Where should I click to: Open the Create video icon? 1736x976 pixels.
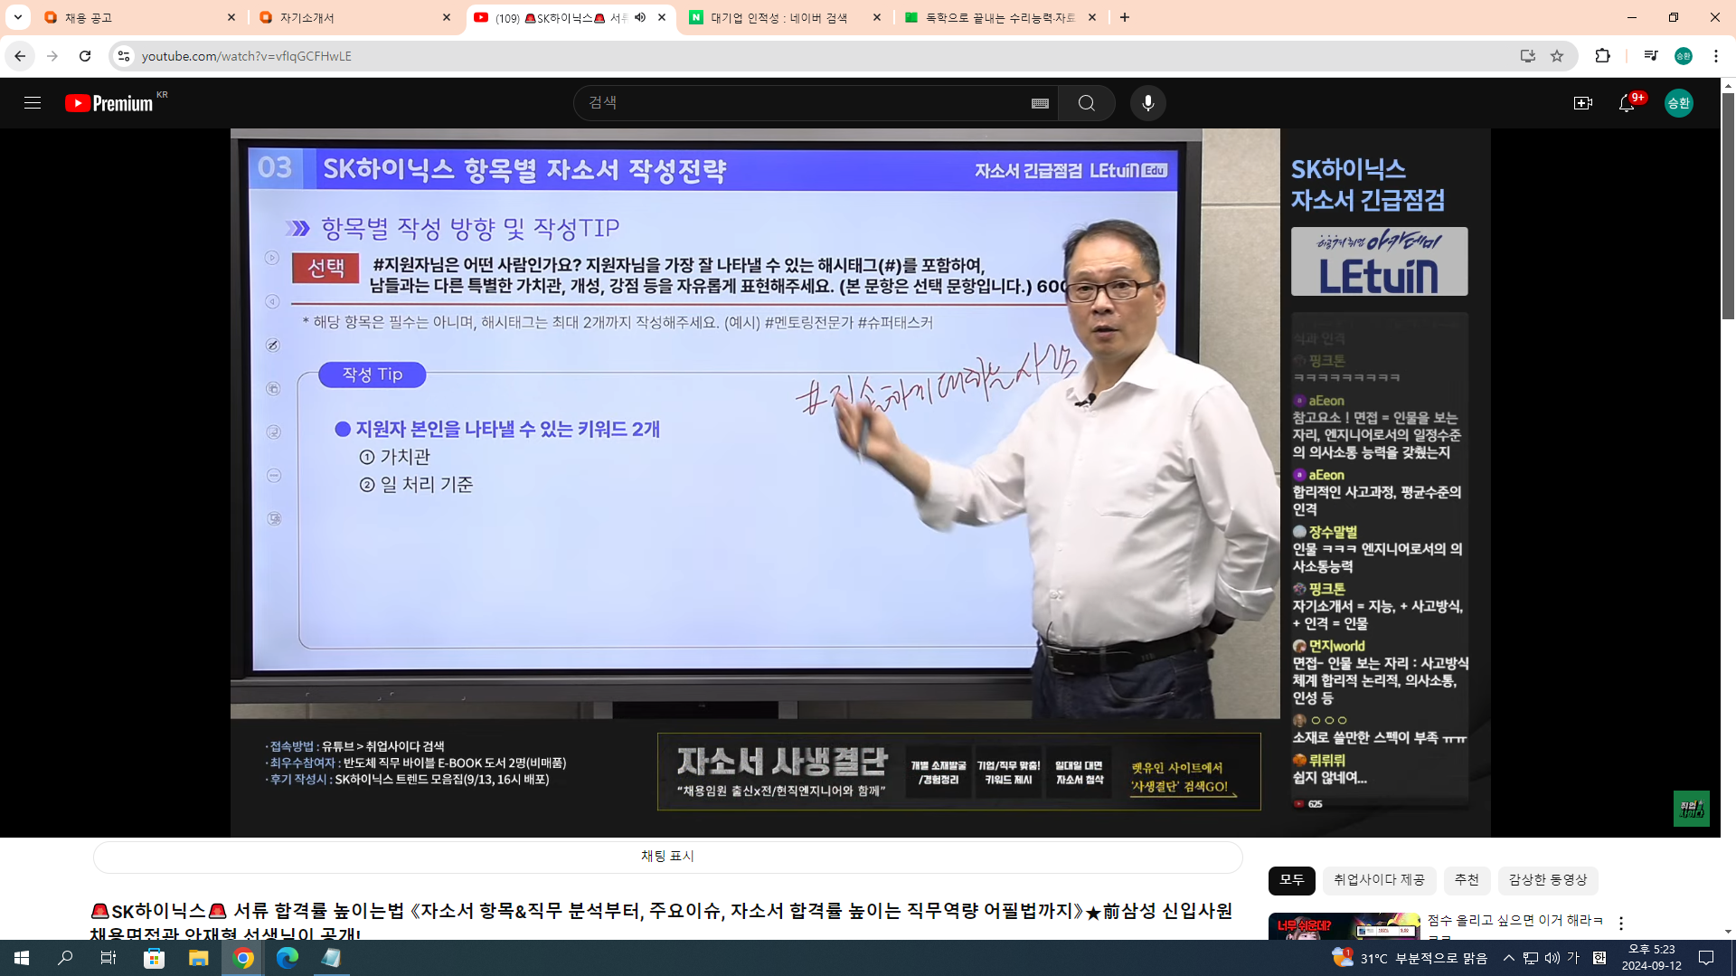(x=1582, y=103)
